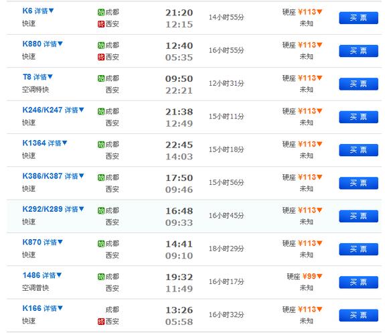385x335 pixels.
Task: Open the ¥113 price dropdown on the K880 row
Action: tap(310, 45)
